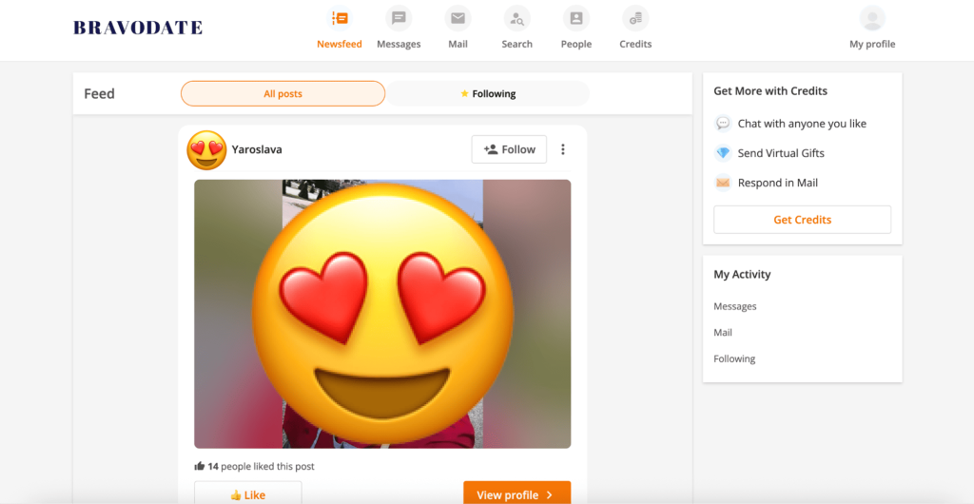Open Yaroslava's name link
This screenshot has height=504, width=974.
point(257,149)
